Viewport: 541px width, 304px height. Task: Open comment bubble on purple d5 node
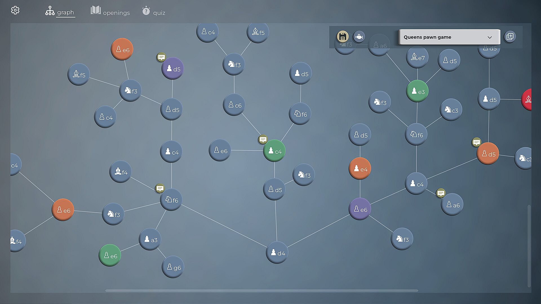click(x=161, y=57)
